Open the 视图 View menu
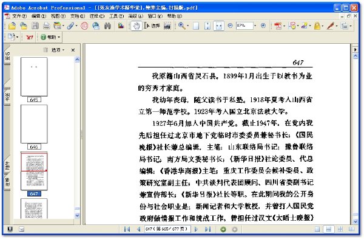Image resolution: width=364 pixels, height=239 pixels. click(x=58, y=16)
